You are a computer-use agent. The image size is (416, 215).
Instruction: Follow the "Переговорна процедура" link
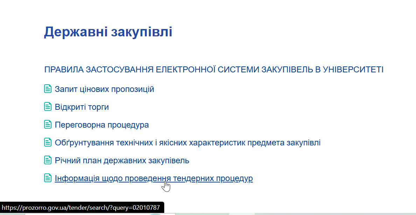click(x=102, y=125)
